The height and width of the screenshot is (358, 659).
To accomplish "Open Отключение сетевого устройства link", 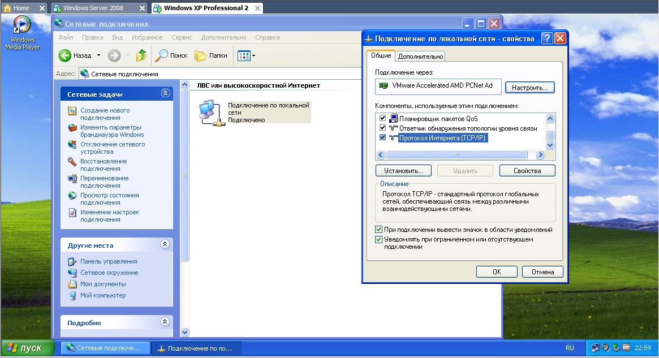I will click(x=113, y=148).
